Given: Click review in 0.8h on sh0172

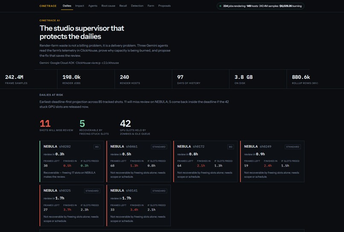Looking at the screenshot, I should click(x=187, y=154).
